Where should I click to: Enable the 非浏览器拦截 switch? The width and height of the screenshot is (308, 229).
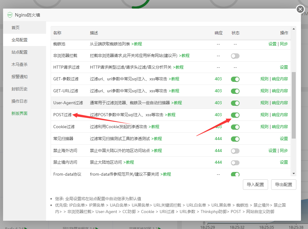tap(235, 55)
